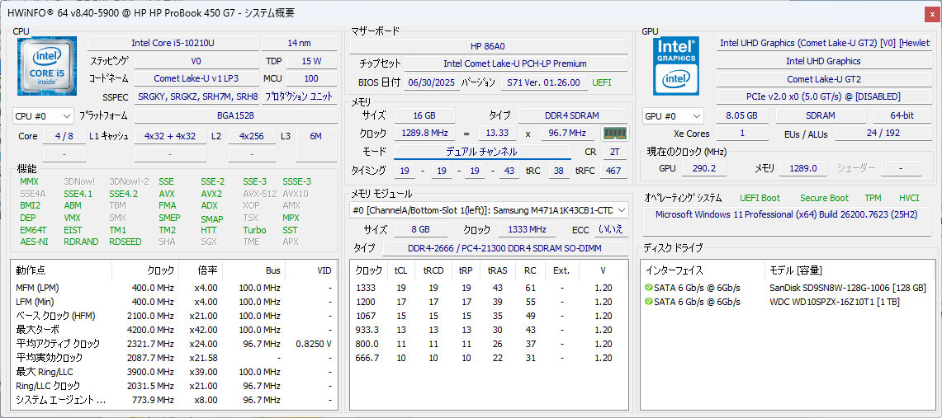This screenshot has width=942, height=418.
Task: Click the SanDisk drive green status icon
Action: pos(648,288)
